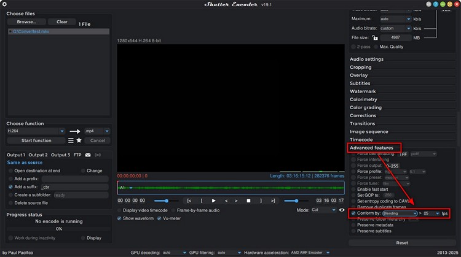The width and height of the screenshot is (461, 257).
Task: Enable Add a prefix option
Action: [11, 178]
